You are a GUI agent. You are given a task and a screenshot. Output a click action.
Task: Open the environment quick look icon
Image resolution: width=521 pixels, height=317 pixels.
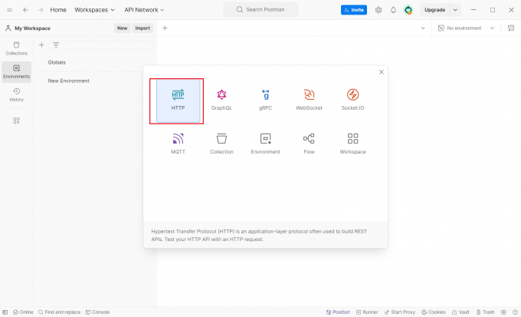[511, 28]
